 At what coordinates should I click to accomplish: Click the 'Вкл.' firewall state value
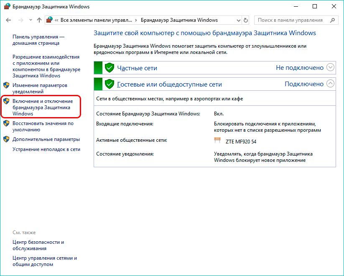(219, 114)
